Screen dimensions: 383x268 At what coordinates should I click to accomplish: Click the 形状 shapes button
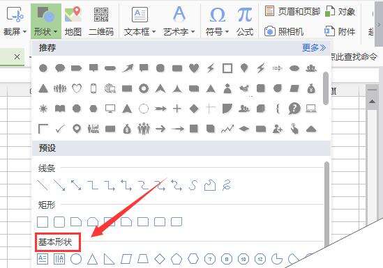pos(46,21)
